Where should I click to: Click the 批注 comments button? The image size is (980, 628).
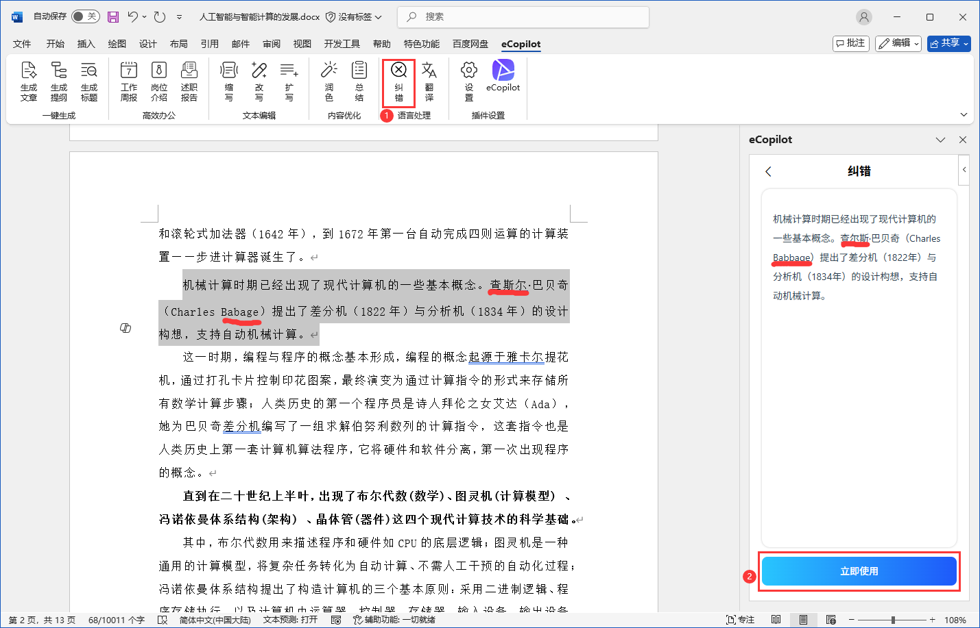[x=850, y=43]
